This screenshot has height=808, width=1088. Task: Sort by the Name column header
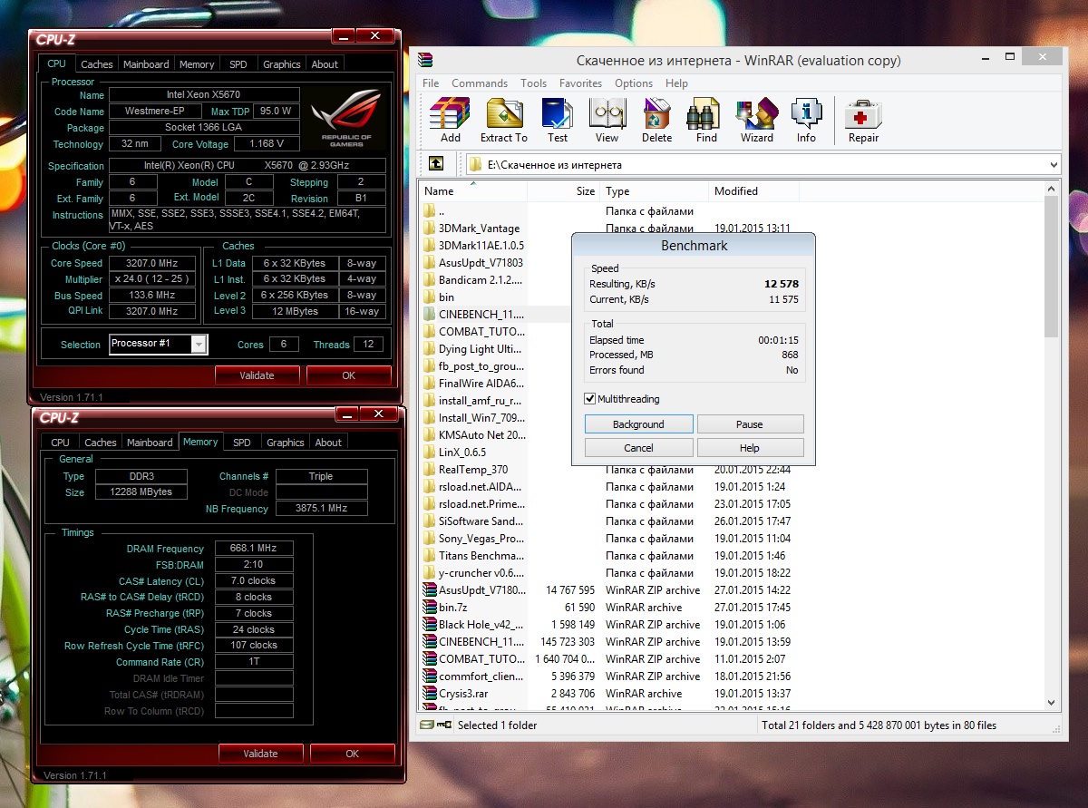[x=472, y=191]
